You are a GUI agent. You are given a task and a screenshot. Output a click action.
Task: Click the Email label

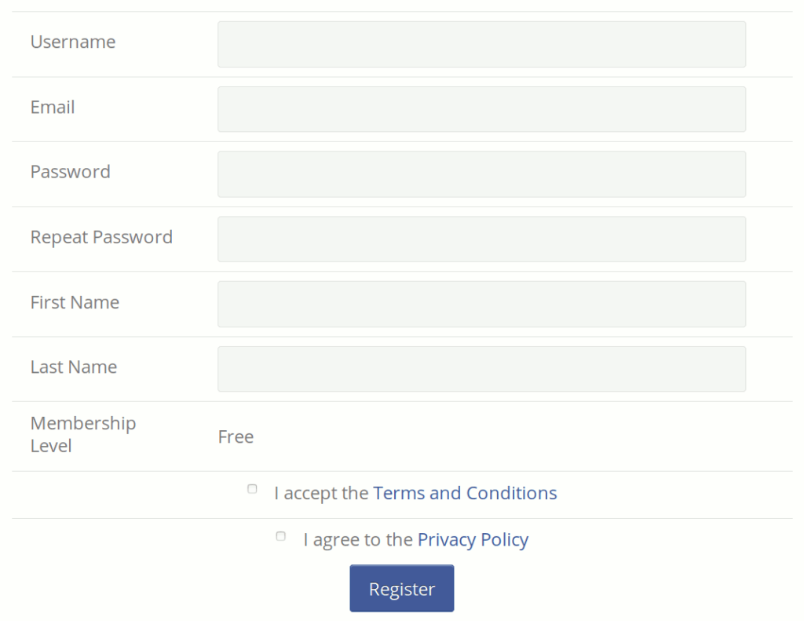(x=53, y=108)
